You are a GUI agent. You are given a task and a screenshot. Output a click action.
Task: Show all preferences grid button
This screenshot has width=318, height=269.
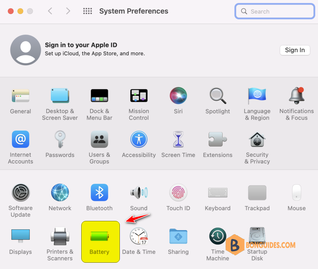(88, 11)
